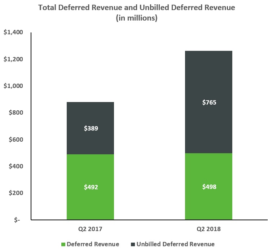The image size is (268, 252).
Task: Select the $1,200 y-axis label
Action: 13,59
